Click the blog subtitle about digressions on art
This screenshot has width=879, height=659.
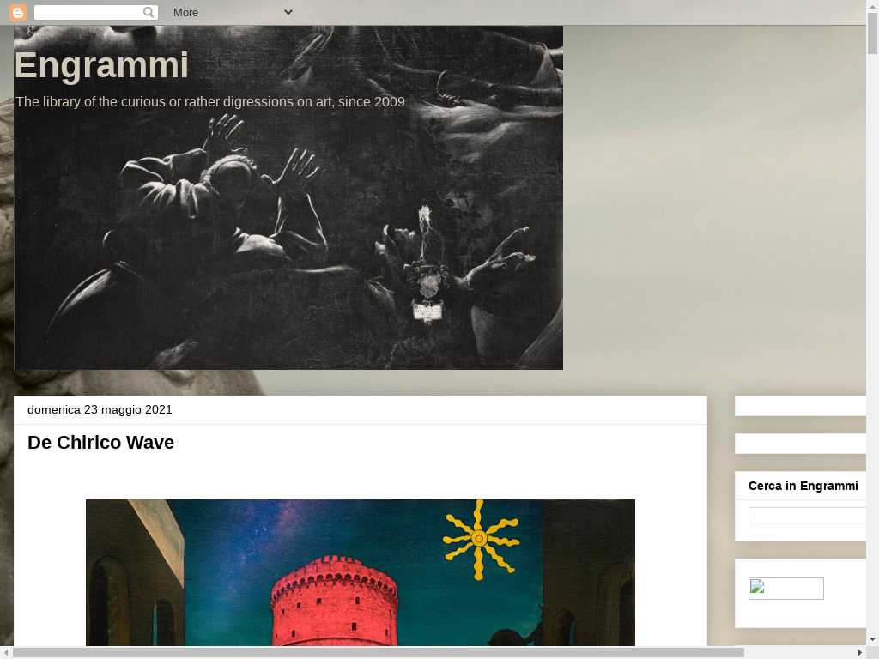point(210,102)
